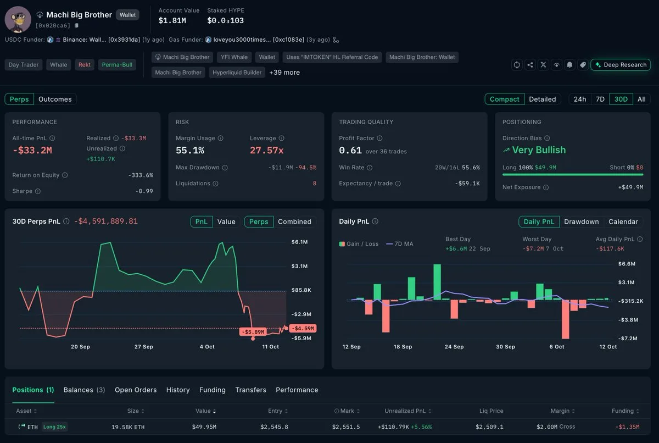659x443 pixels.
Task: Click the YFI Whale label
Action: click(x=233, y=57)
